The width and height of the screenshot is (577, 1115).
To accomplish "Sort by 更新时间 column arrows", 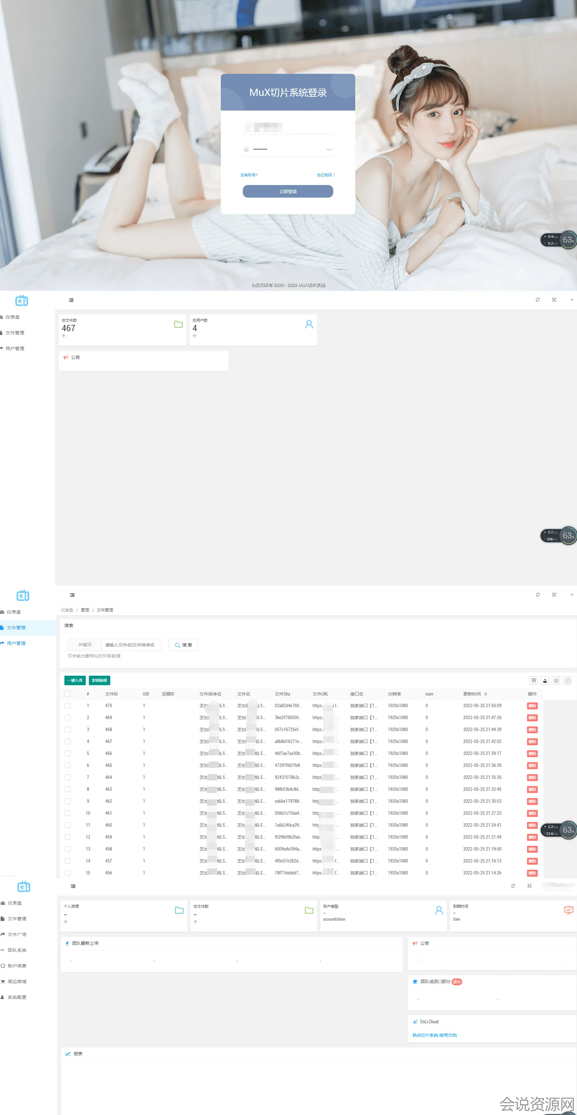I will pos(485,694).
